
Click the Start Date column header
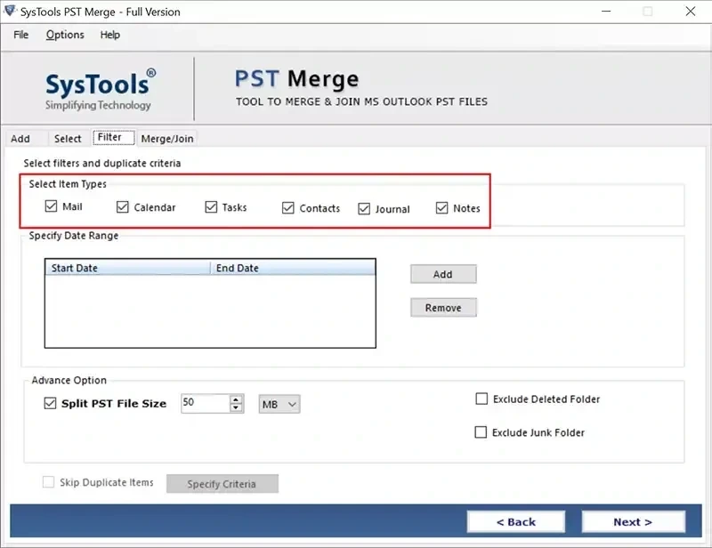(x=127, y=268)
